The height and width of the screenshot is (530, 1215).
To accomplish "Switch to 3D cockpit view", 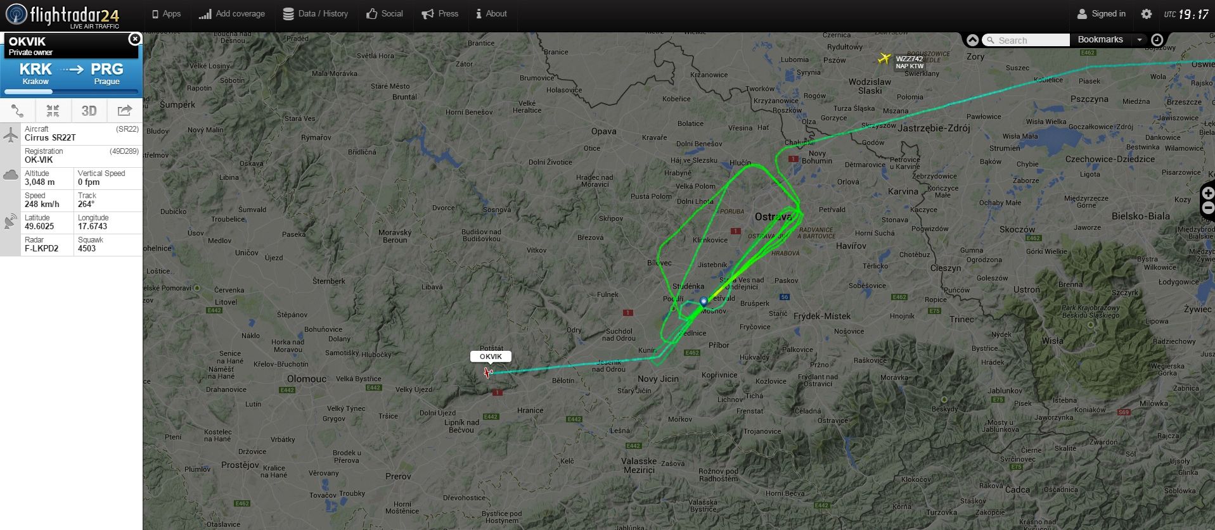I will pyautogui.click(x=89, y=111).
